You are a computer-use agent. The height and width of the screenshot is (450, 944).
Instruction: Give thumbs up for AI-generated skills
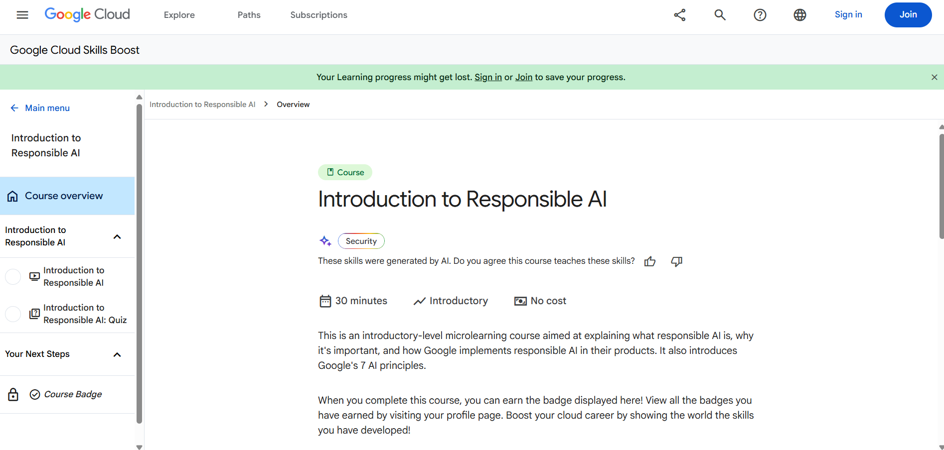(x=650, y=261)
